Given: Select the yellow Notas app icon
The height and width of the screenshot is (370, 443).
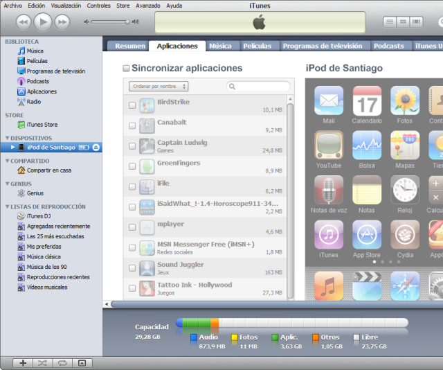Looking at the screenshot, I should click(367, 190).
